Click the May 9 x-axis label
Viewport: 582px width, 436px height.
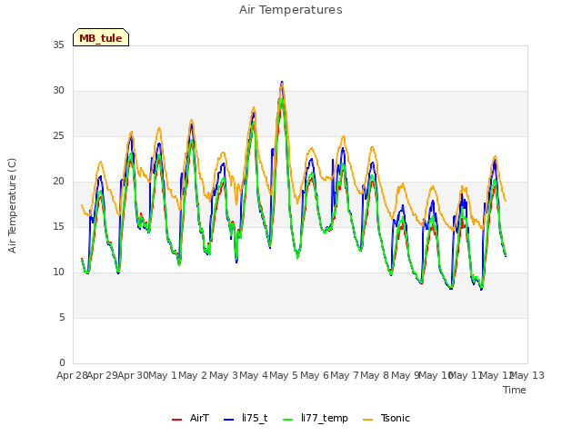tap(405, 375)
